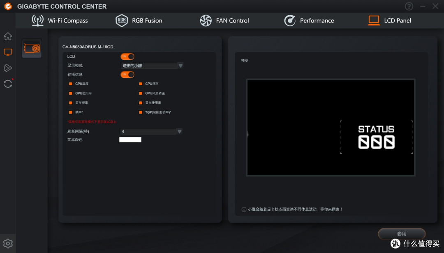Open the Performance tab
Screen dimensions: 444x253
pos(309,21)
